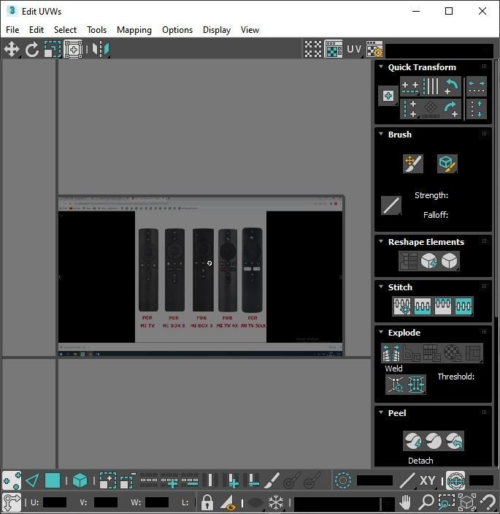
Task: Select the Move Selected Subobjects tool
Action: (x=12, y=50)
